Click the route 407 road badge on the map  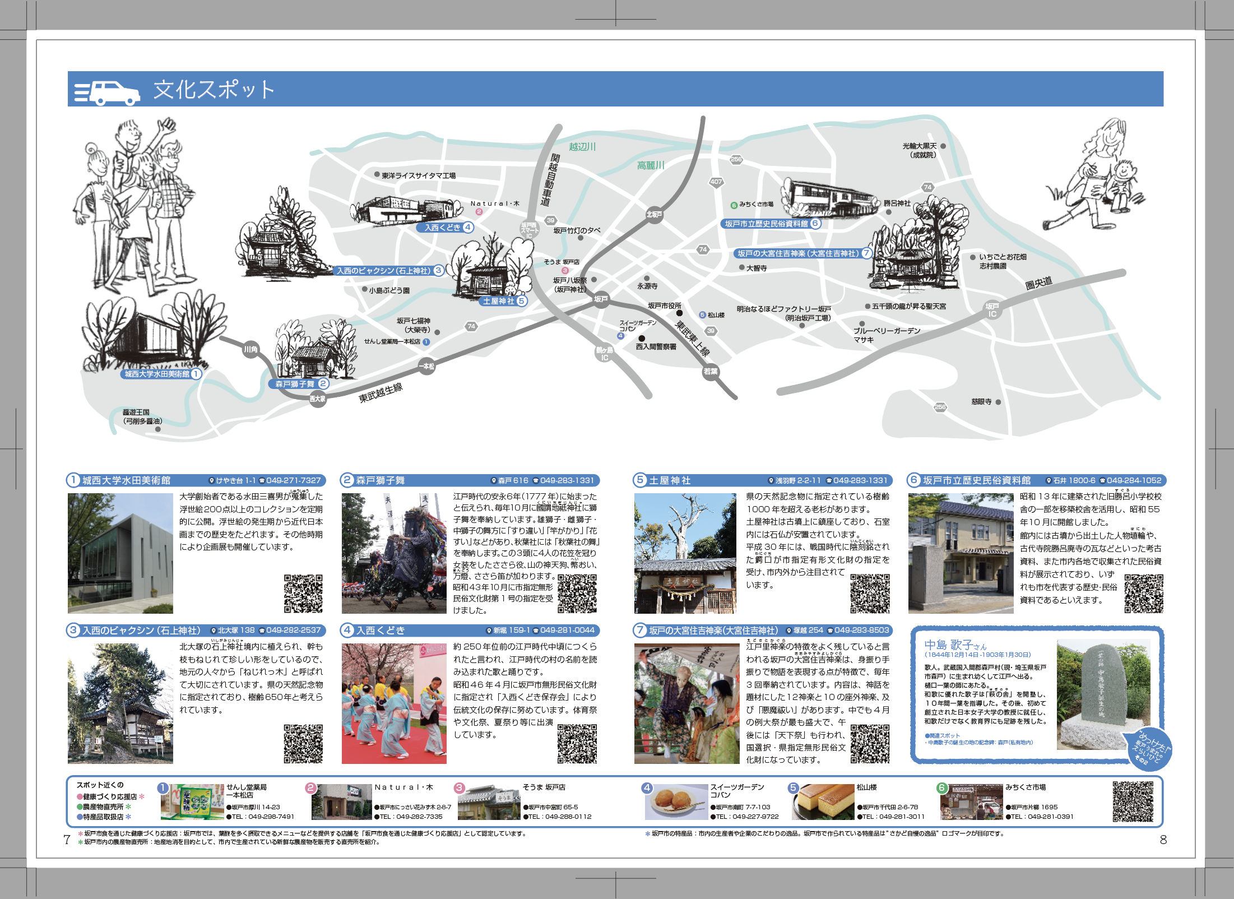tap(716, 182)
